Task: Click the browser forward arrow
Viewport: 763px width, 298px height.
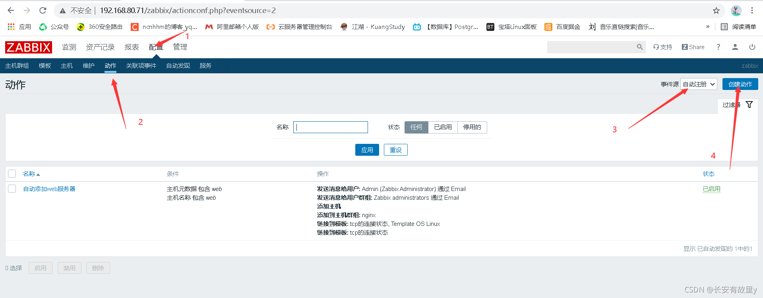Action: (x=27, y=11)
